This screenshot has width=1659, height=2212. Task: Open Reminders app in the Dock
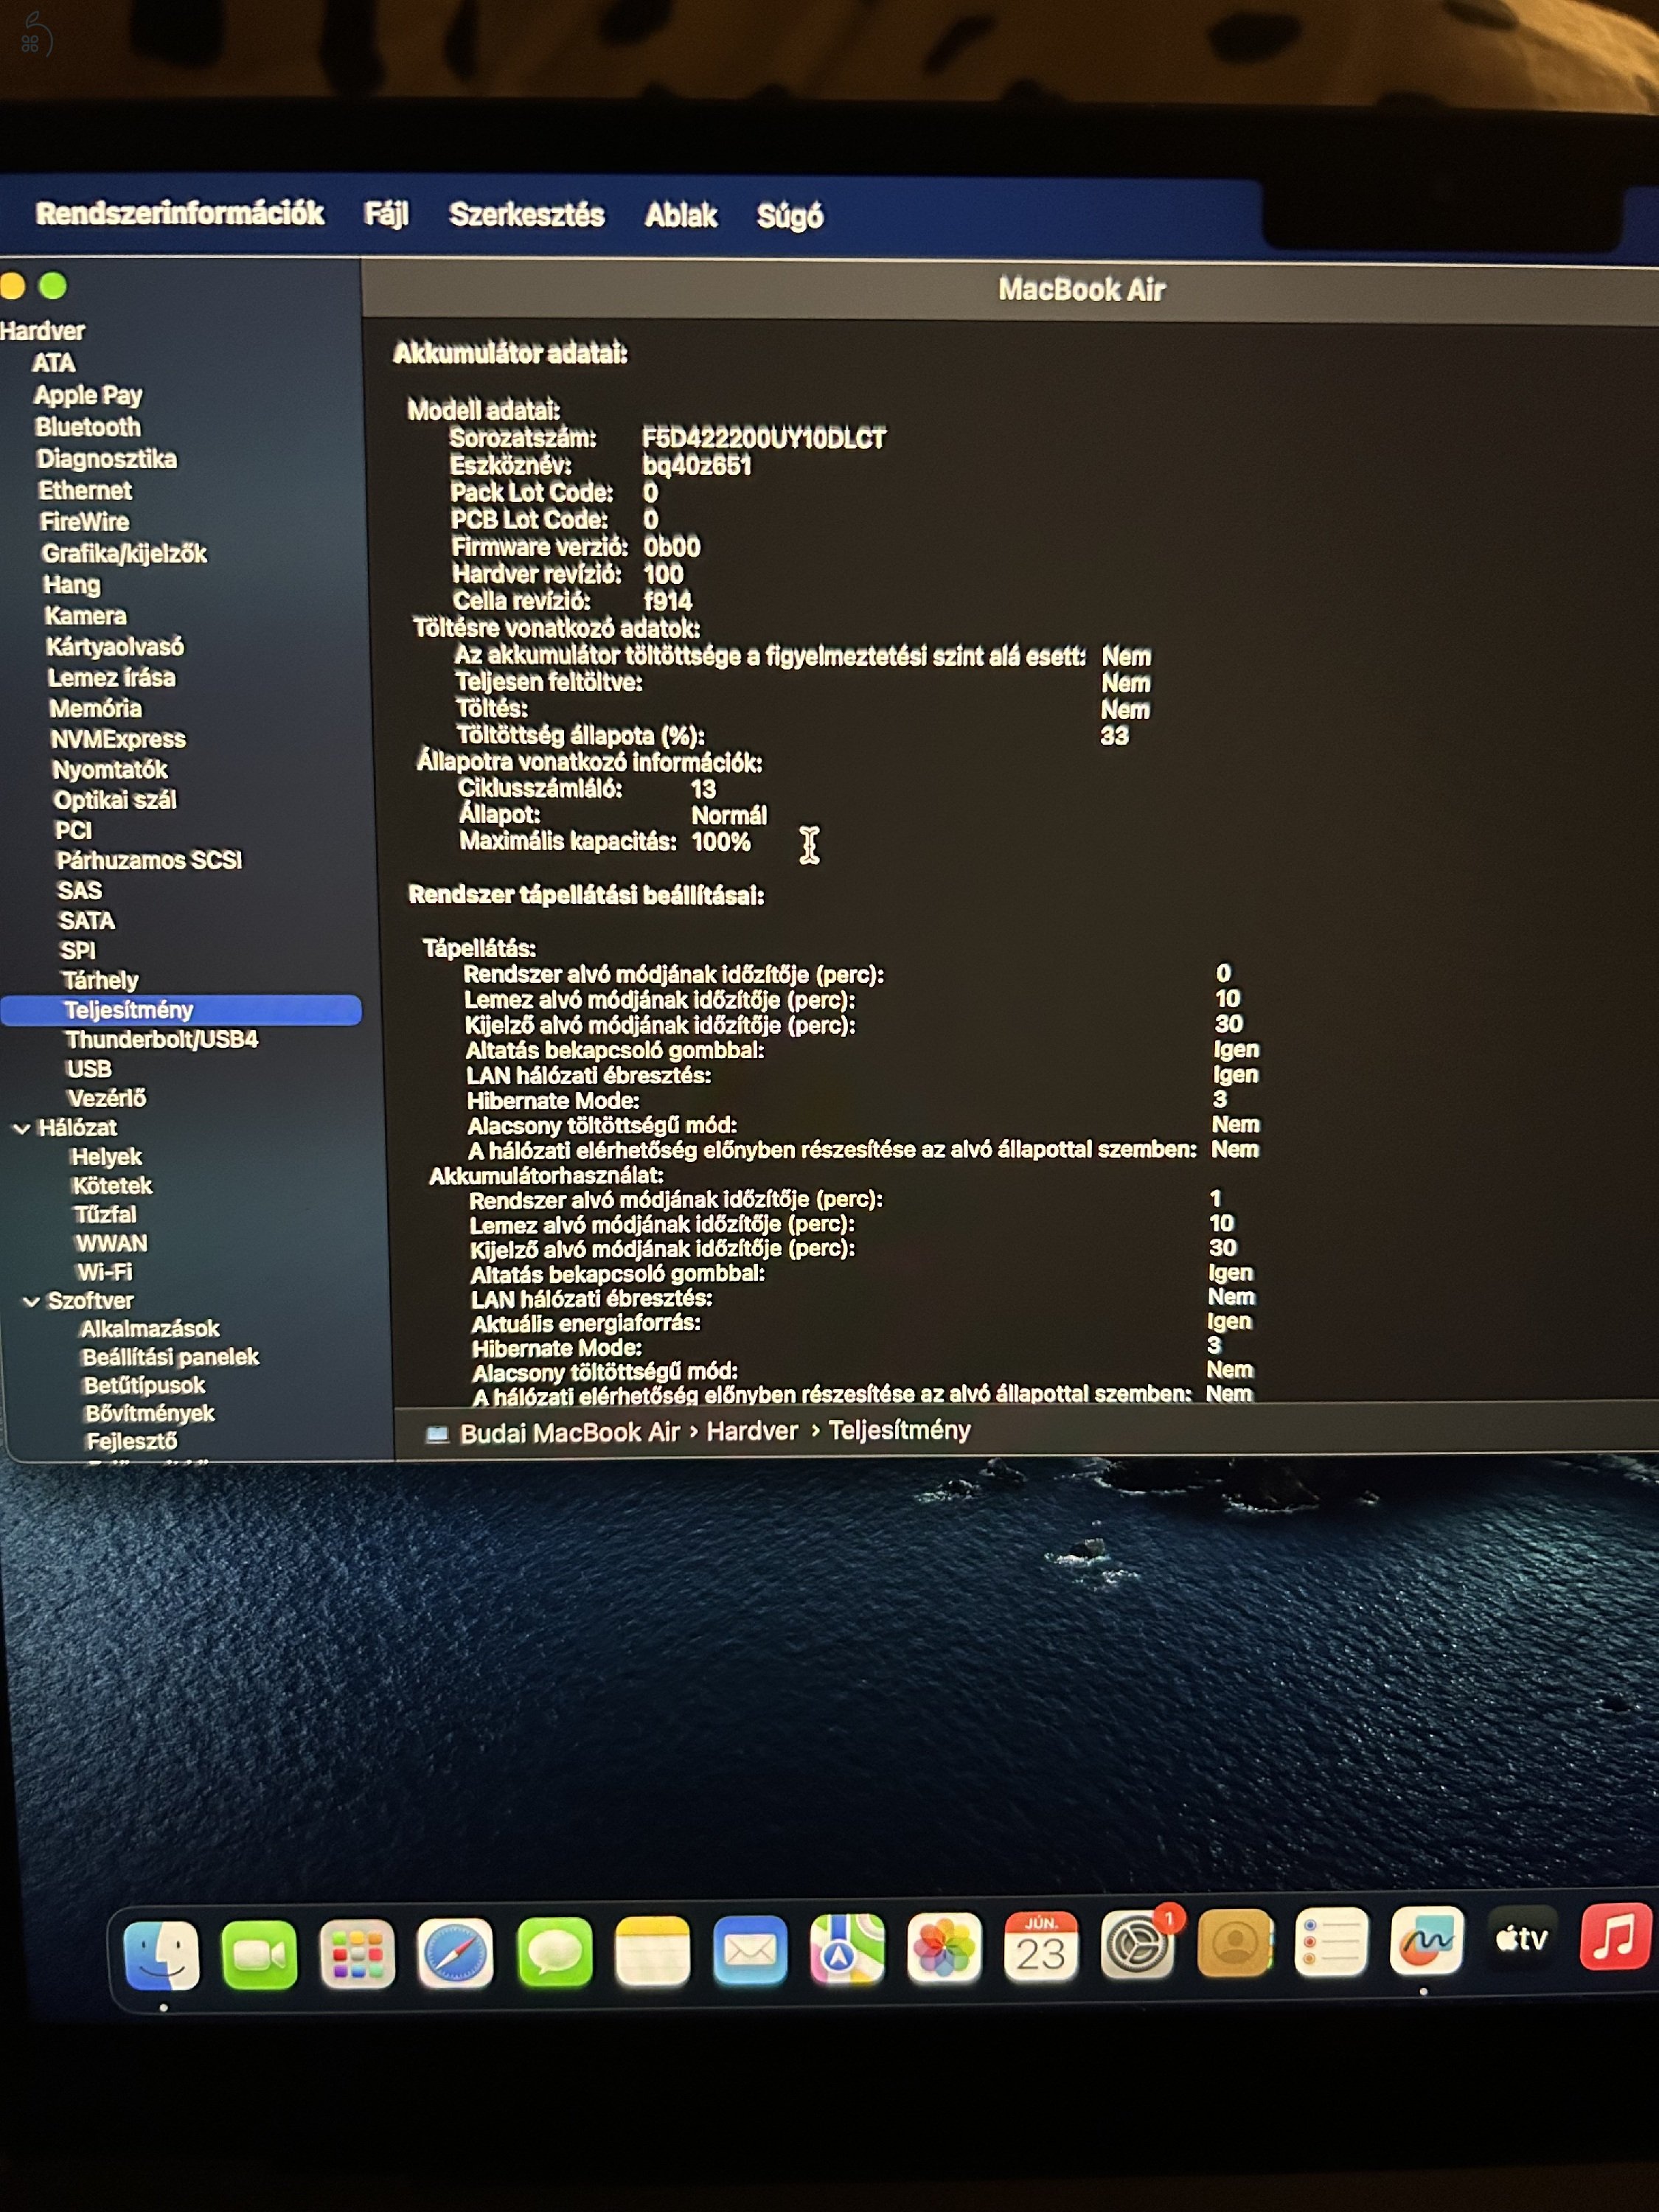tap(1331, 1943)
